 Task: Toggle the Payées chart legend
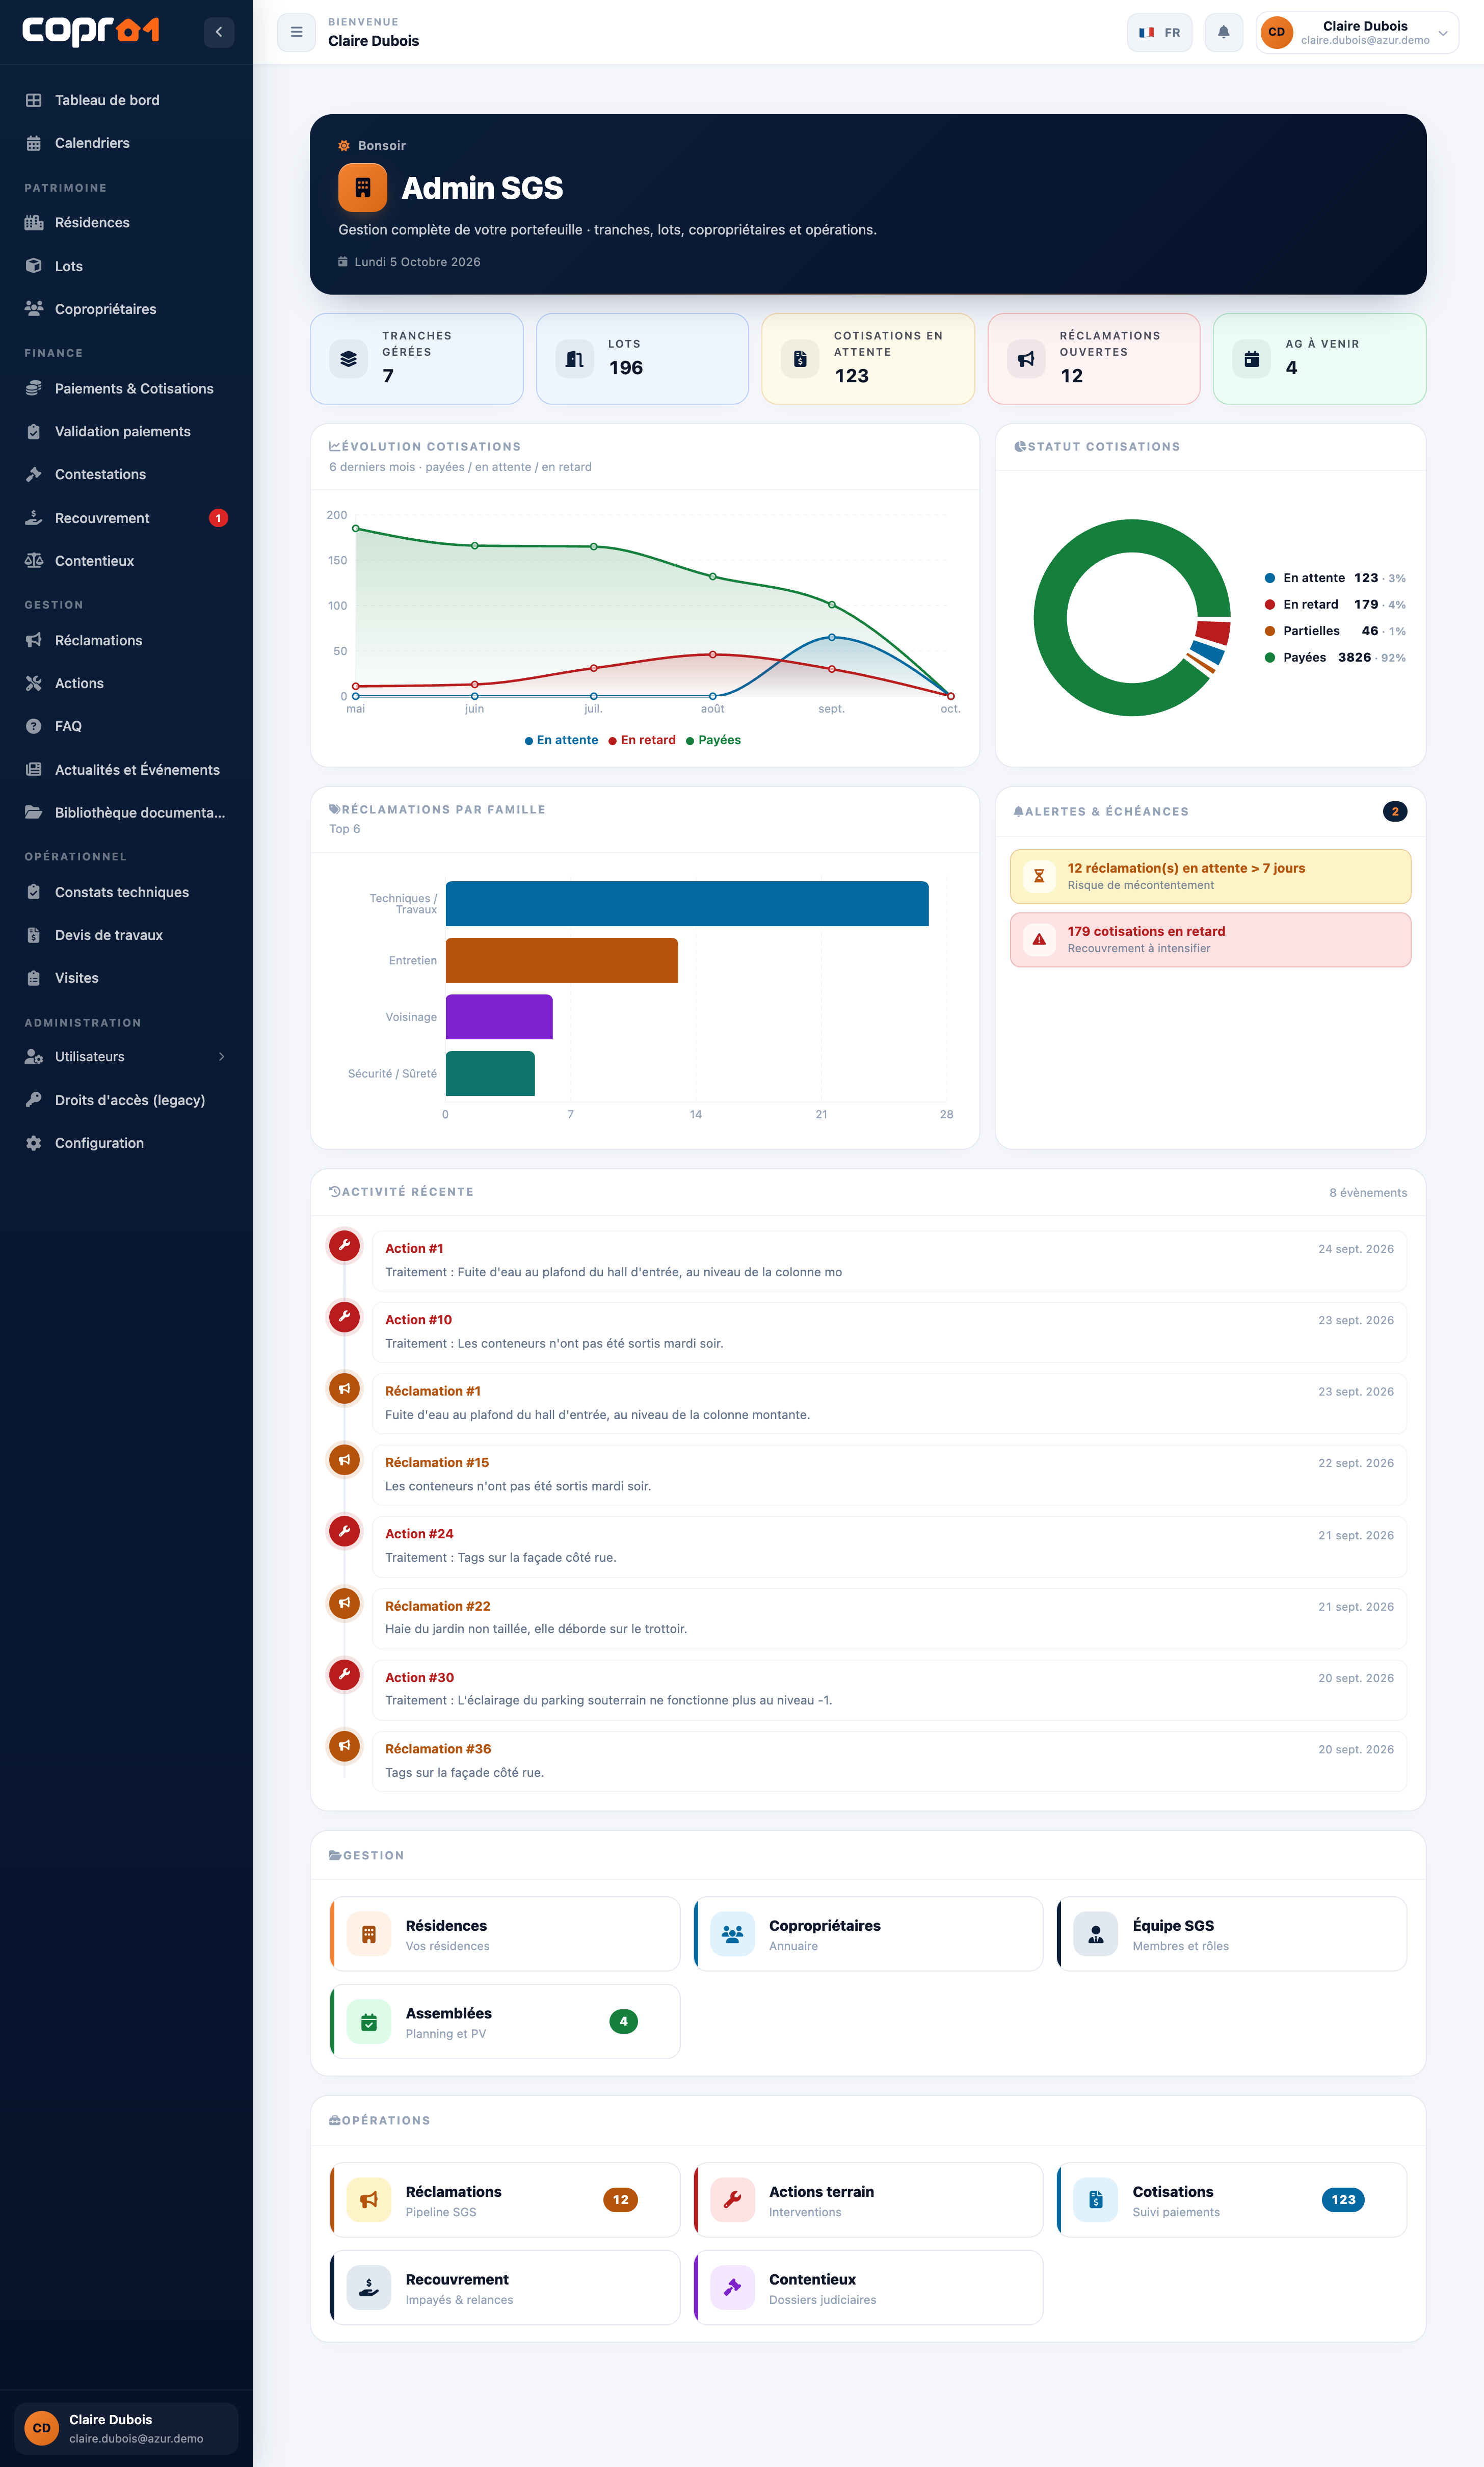(713, 740)
